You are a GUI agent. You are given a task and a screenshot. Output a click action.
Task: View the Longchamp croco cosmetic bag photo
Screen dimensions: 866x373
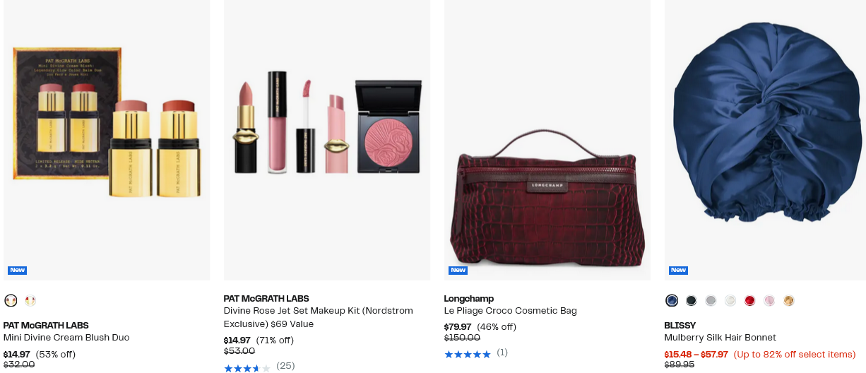[547, 140]
